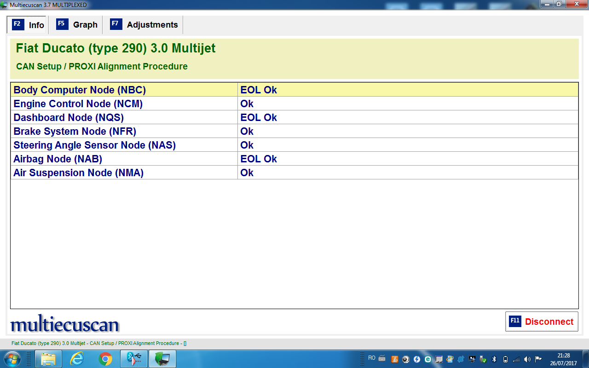This screenshot has width=589, height=368.
Task: Open the Bluetooth USB app in taskbar
Action: 134,358
